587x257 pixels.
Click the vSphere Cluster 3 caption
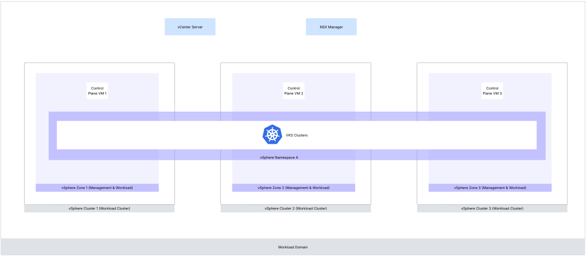492,208
